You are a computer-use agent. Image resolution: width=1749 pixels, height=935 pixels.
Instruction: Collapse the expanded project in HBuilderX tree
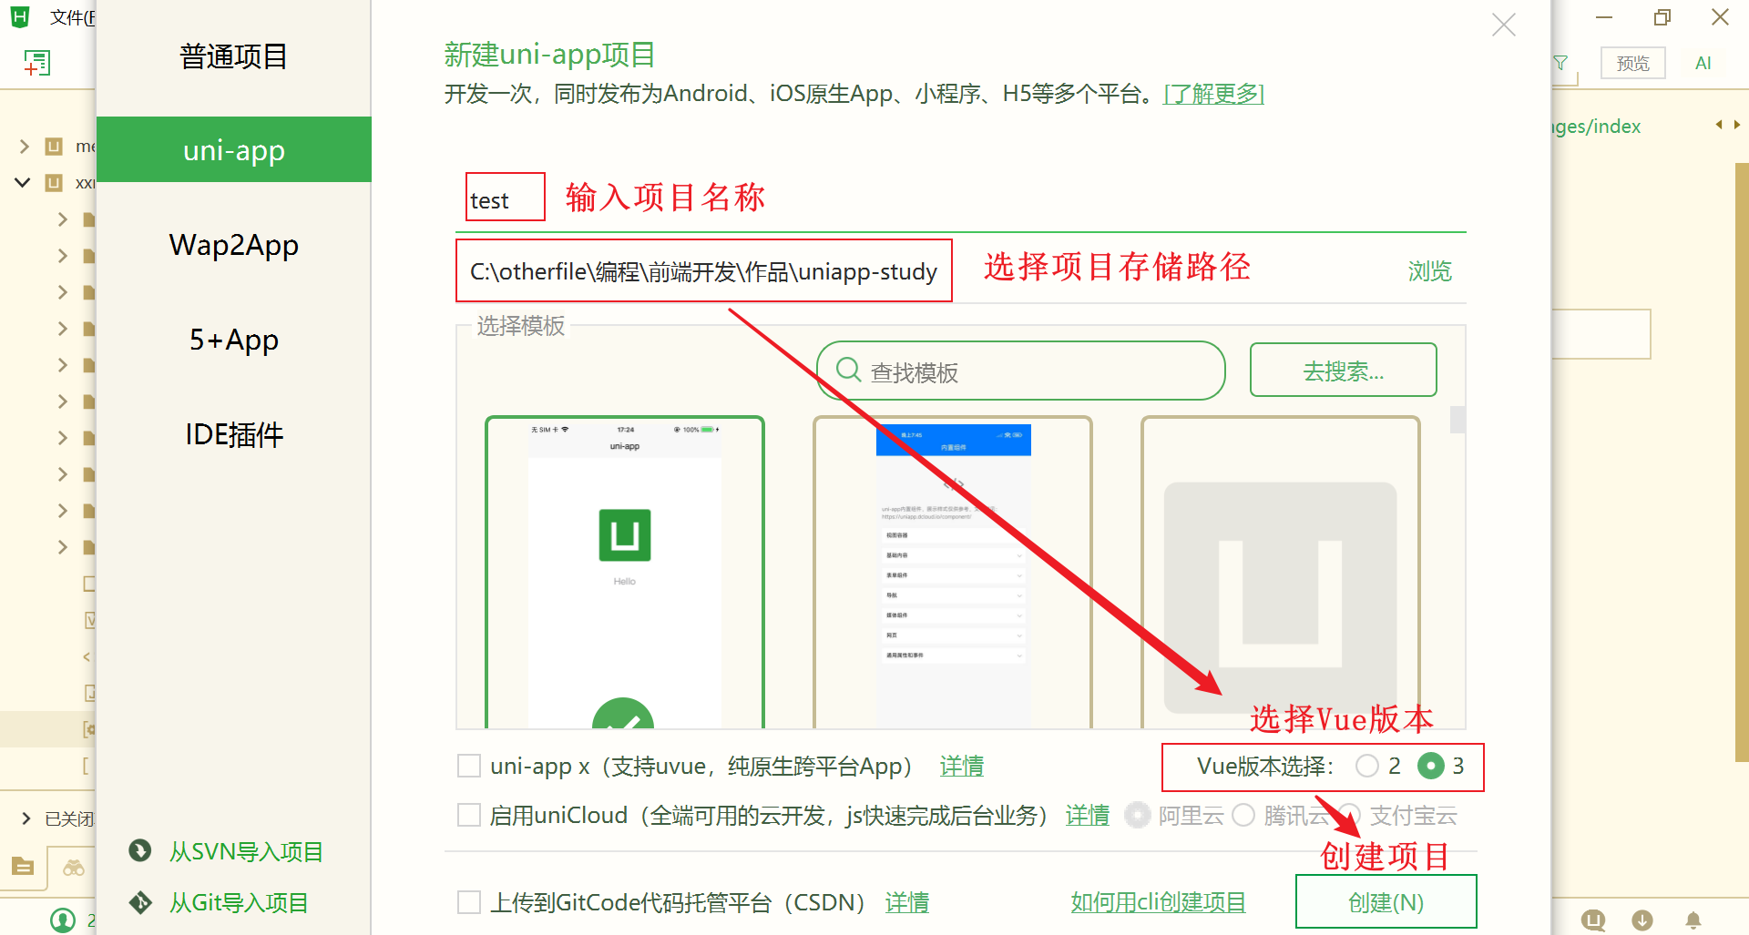(x=23, y=182)
